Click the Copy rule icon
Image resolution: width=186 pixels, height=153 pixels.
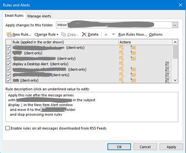pyautogui.click(x=64, y=35)
